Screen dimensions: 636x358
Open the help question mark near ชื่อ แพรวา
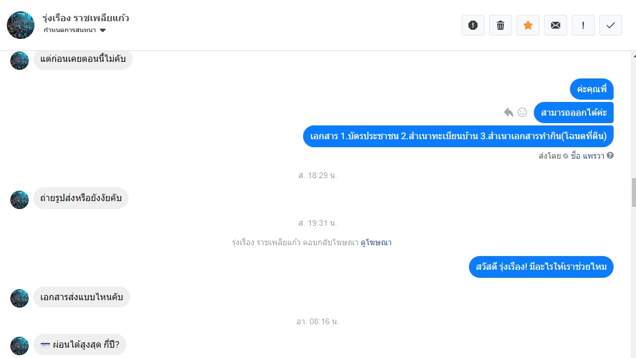coord(610,155)
